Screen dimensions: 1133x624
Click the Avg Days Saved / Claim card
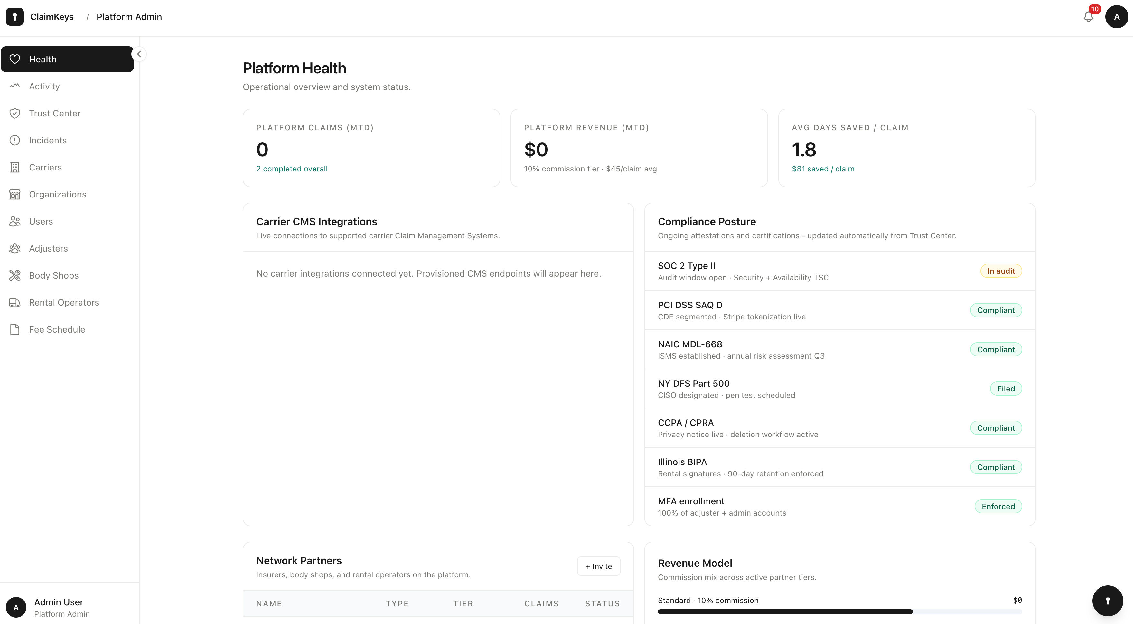point(906,148)
